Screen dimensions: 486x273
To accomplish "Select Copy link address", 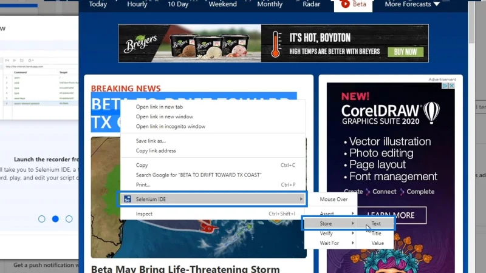I will [x=156, y=150].
